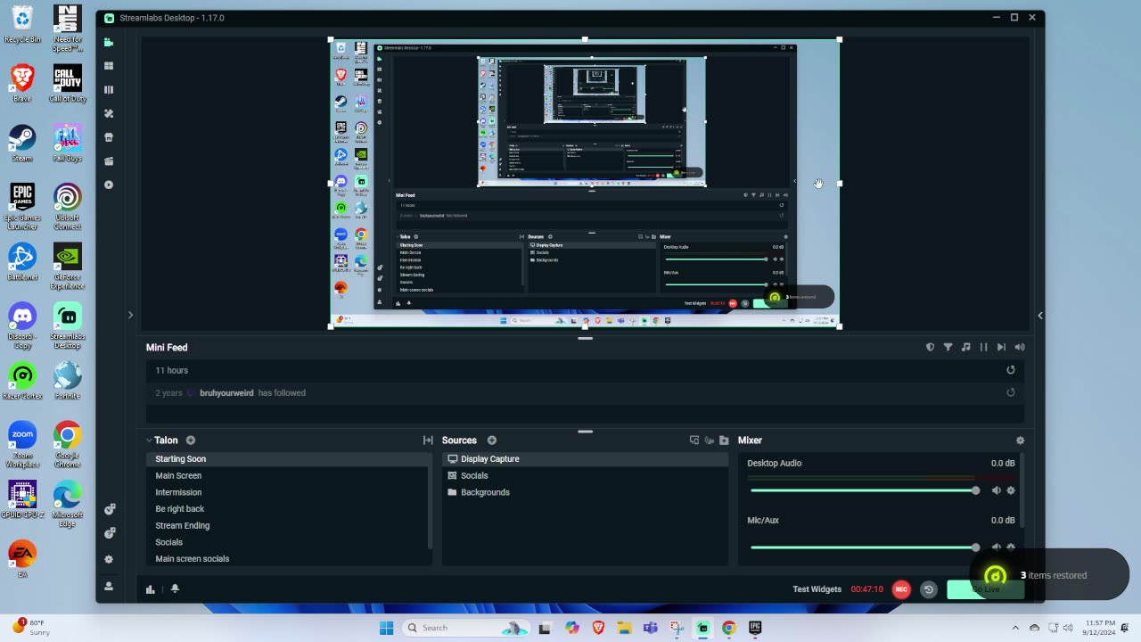This screenshot has height=642, width=1141.
Task: Adjust the Desktop Audio volume slider
Action: 865,490
